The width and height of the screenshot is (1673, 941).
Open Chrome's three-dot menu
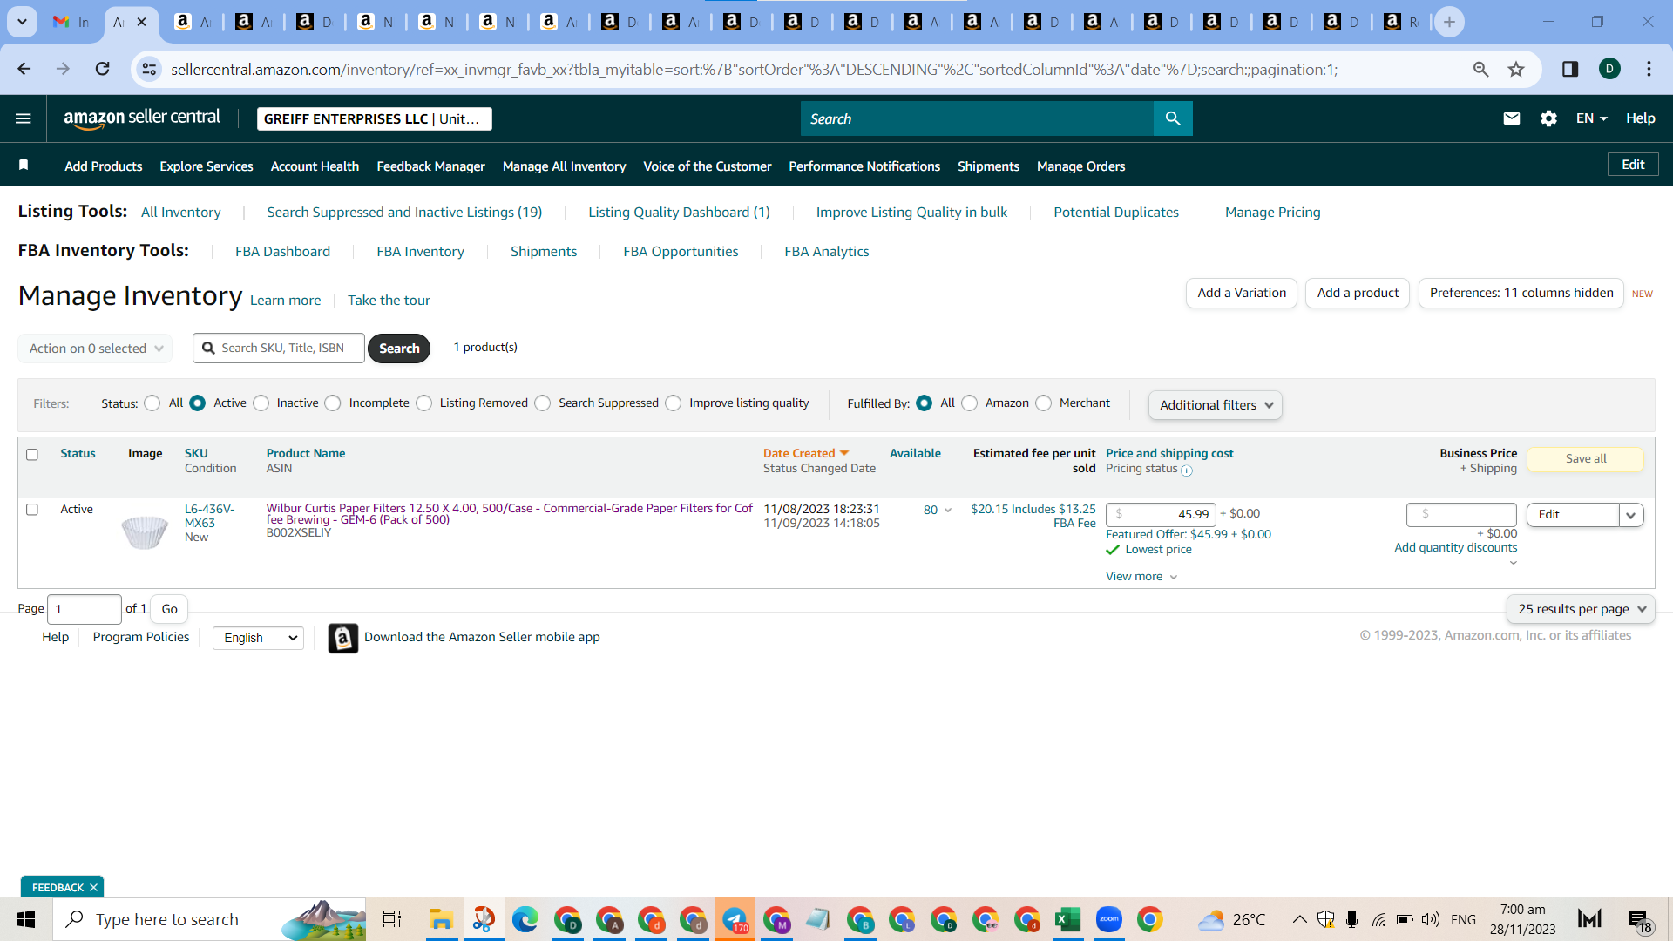1649,69
